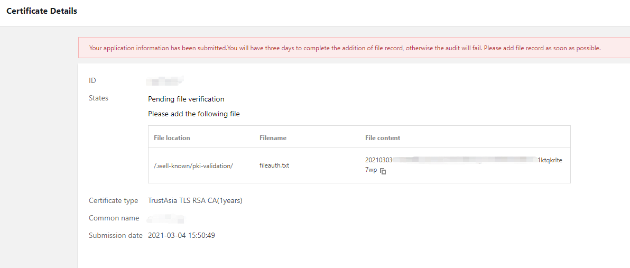Select the 2021-03-04 15:50:49 submission timestamp
630x268 pixels.
pos(181,236)
